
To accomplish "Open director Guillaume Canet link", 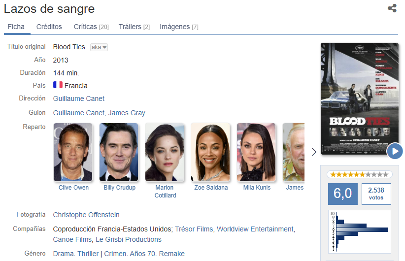I will tap(79, 98).
